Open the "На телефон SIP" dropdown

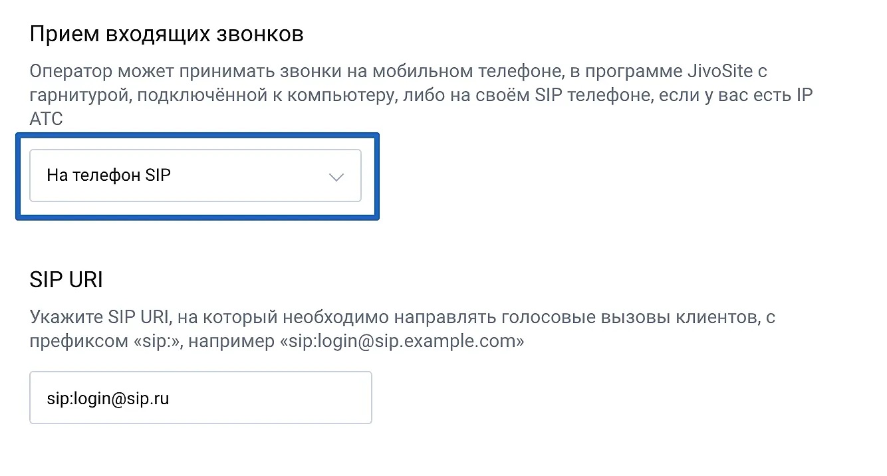pos(195,176)
